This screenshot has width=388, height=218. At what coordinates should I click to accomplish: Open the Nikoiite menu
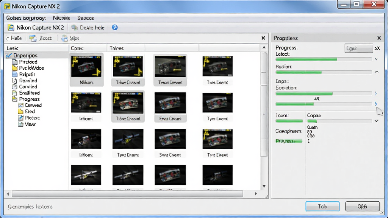61,18
